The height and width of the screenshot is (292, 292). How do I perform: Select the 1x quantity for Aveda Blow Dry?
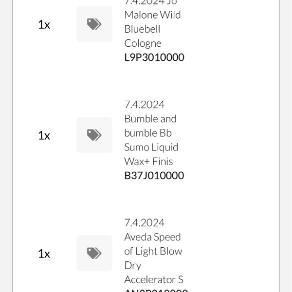44,254
